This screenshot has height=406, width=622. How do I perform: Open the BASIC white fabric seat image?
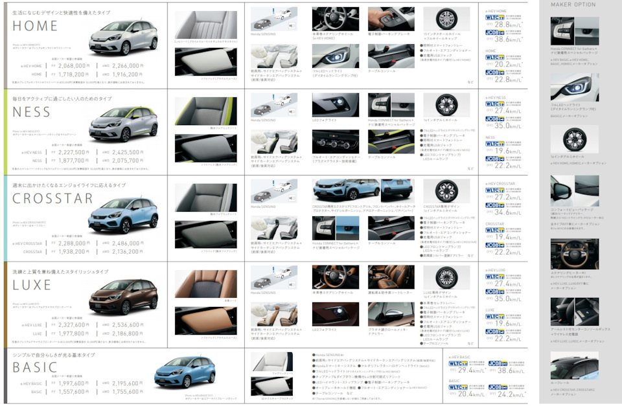click(271, 361)
